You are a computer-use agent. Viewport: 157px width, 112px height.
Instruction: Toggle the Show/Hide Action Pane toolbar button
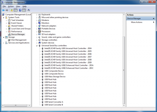[x=24, y=10]
